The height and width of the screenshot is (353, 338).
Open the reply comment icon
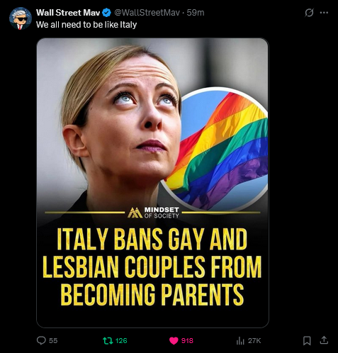click(41, 340)
